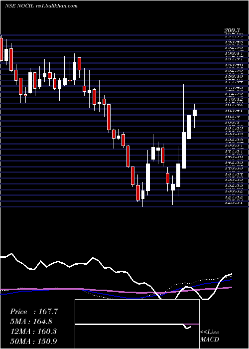Image resolution: width=249 pixels, height=349 pixels.
Task: Select the 50MA : 150.9 readout
Action: [33, 342]
